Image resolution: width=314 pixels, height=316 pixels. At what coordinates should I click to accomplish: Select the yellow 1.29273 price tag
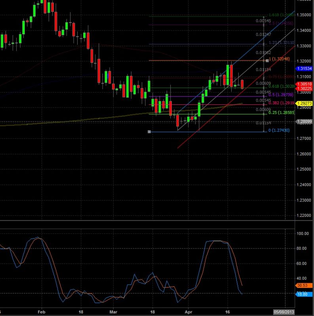304,103
